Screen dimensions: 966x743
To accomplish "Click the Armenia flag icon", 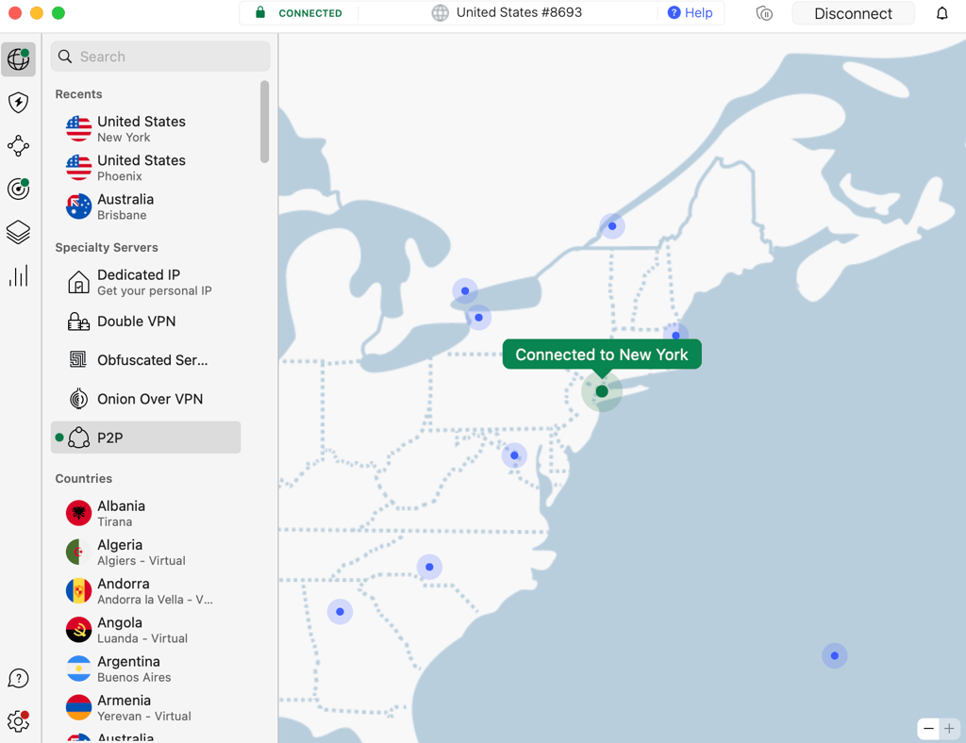I will 78,707.
